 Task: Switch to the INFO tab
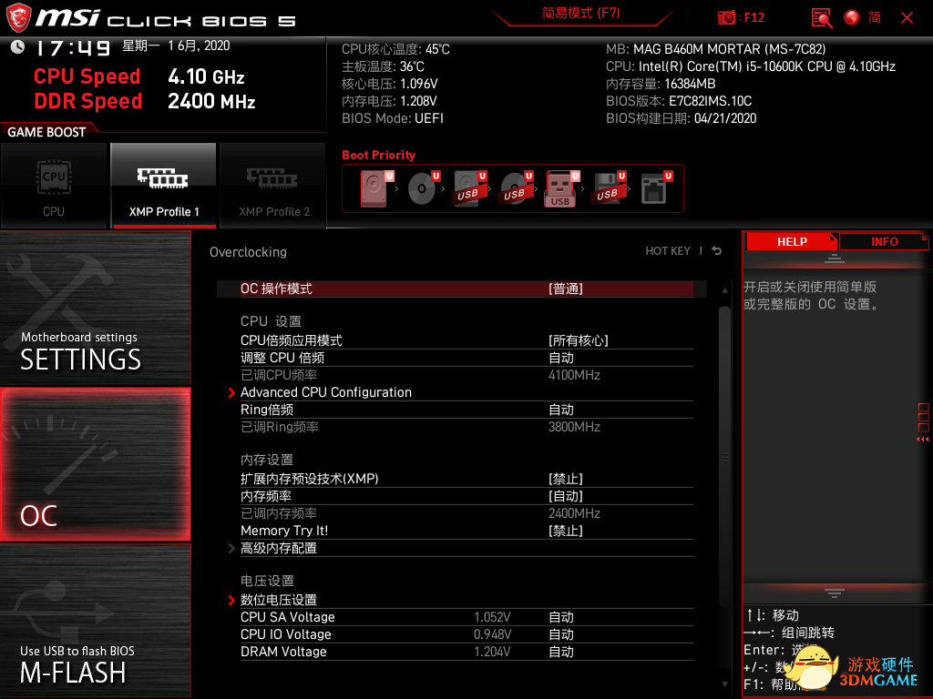point(884,242)
